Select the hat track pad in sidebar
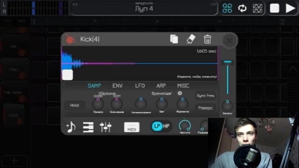The height and width of the screenshot is (168, 299). [14, 47]
